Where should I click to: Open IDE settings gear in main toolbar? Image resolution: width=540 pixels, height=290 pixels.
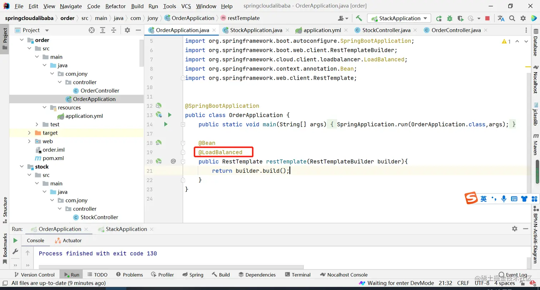[523, 18]
